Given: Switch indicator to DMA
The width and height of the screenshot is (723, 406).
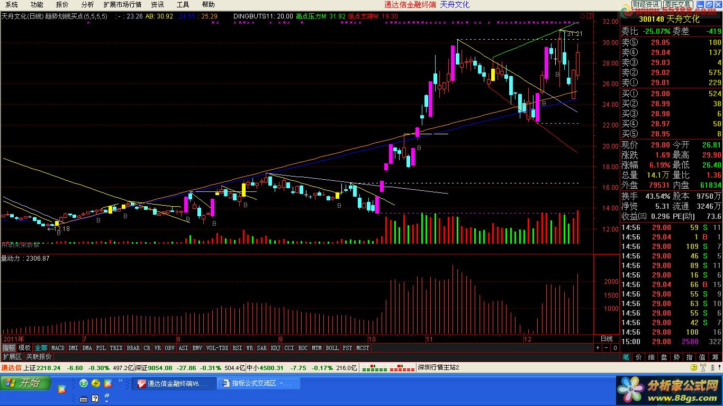Looking at the screenshot, I should pos(87,348).
